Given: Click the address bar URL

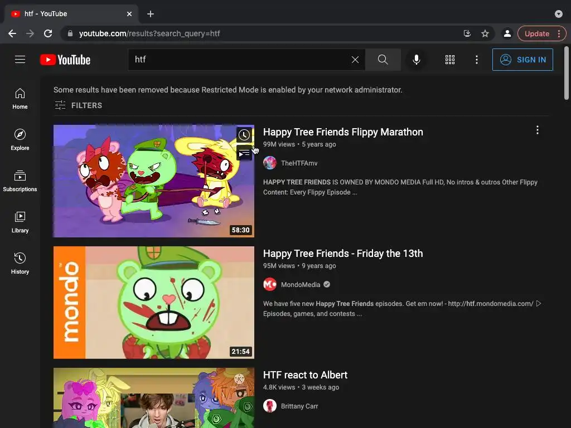Looking at the screenshot, I should point(149,33).
